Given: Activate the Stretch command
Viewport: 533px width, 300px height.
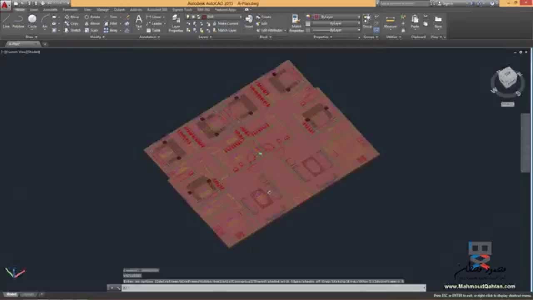Looking at the screenshot, I should tap(72, 30).
